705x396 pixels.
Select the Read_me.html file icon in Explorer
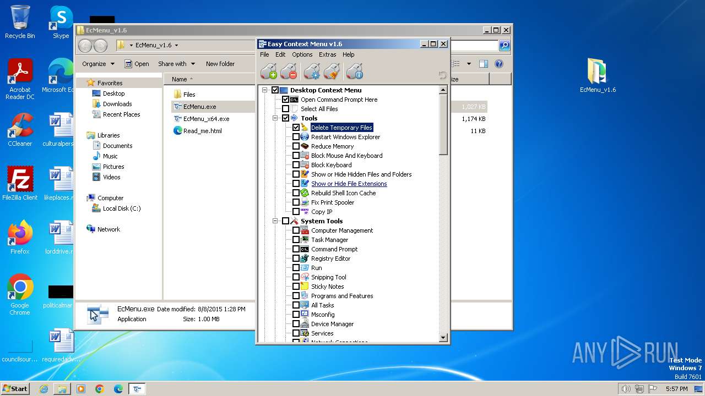[x=177, y=131]
